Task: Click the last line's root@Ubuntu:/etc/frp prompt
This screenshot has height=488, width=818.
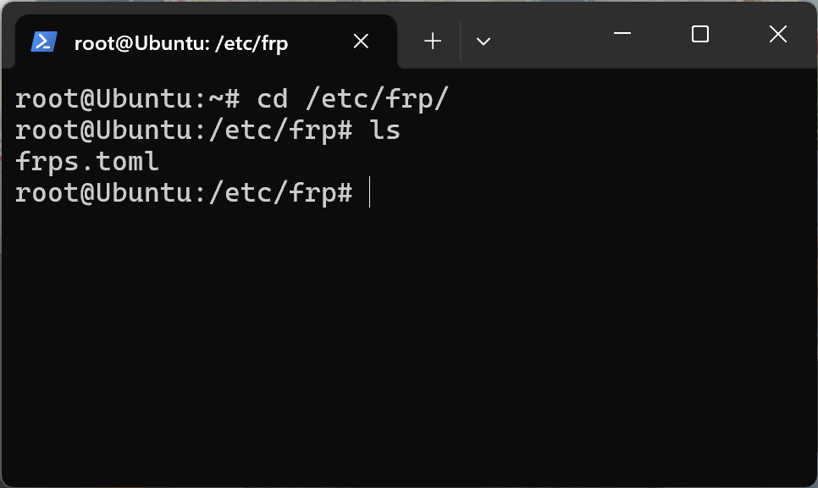Action: 175,193
